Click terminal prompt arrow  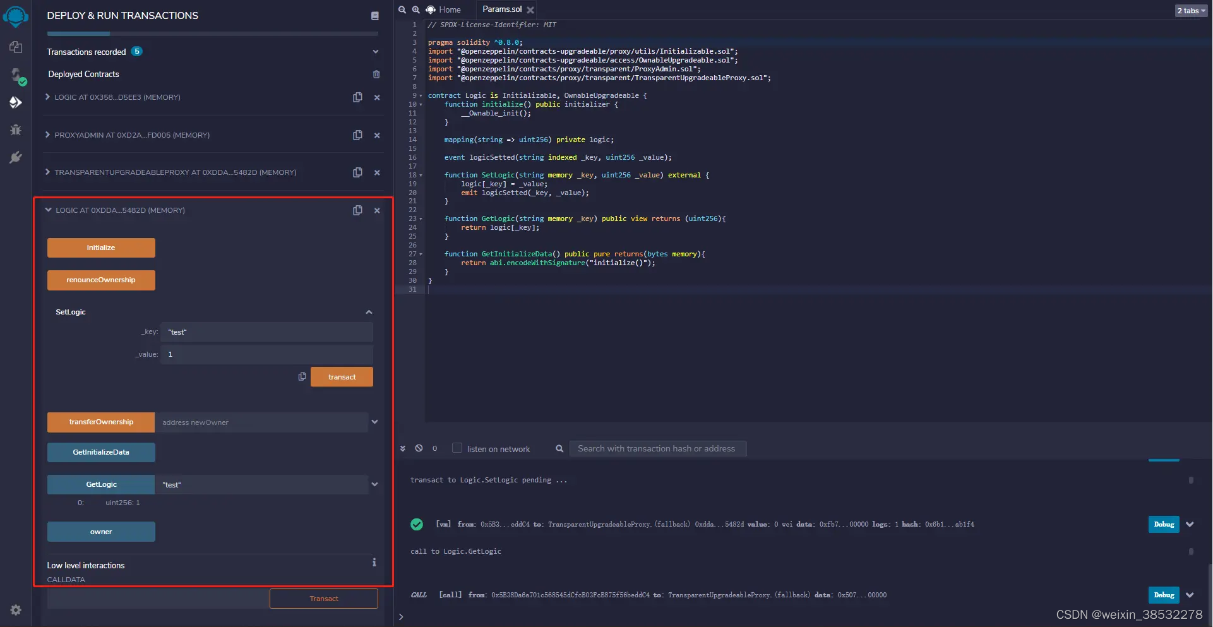[x=401, y=617]
